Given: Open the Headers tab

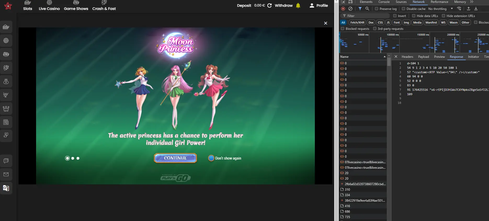Looking at the screenshot, I should pyautogui.click(x=407, y=57).
